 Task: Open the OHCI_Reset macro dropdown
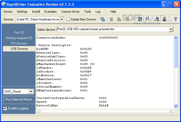(x=31, y=92)
